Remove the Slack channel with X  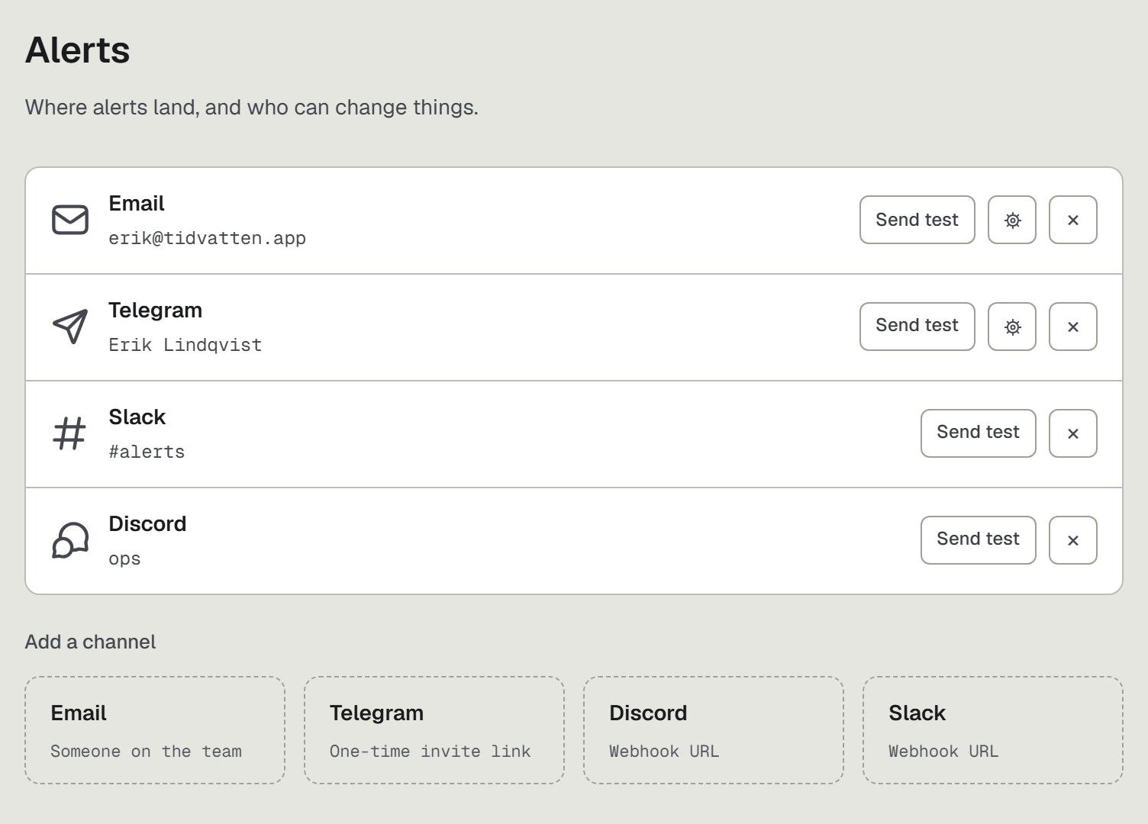(x=1072, y=433)
